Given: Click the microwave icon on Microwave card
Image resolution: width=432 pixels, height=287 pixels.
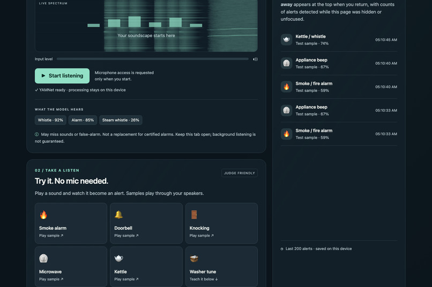Looking at the screenshot, I should (43, 259).
